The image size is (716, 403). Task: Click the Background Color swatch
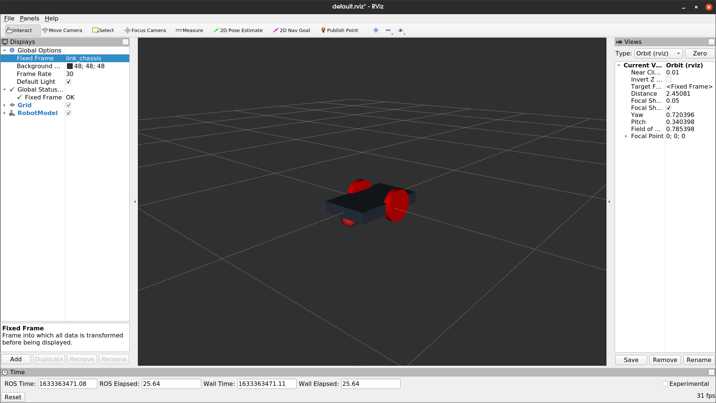coord(69,66)
